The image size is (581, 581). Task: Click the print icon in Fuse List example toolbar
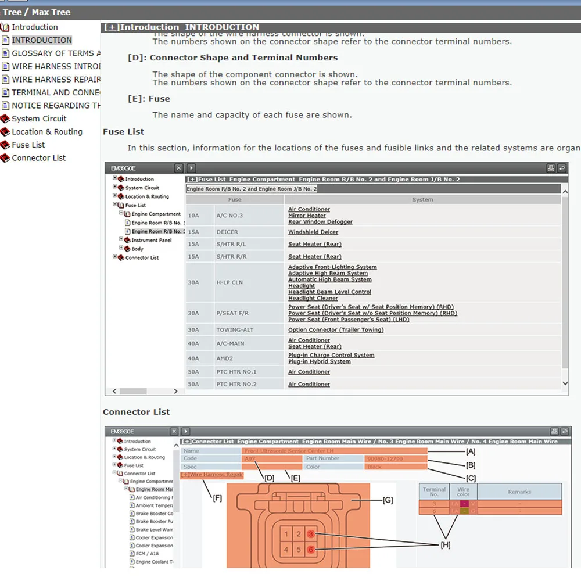tap(551, 168)
